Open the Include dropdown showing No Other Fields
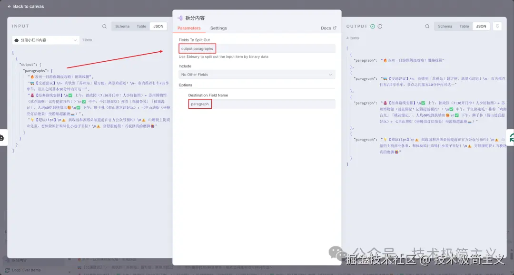The height and width of the screenshot is (275, 514). pos(257,75)
